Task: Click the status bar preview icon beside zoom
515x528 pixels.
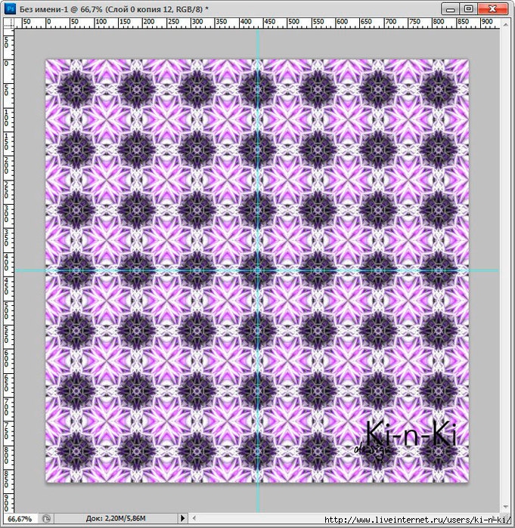Action: 46,519
